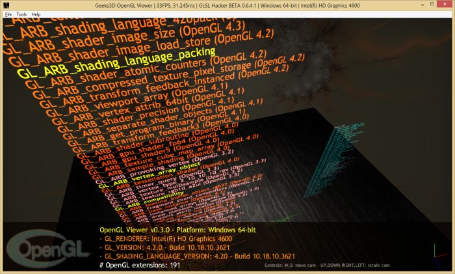This screenshot has height=274, width=455.
Task: Click the cyan extension list pyramid
Action: pyautogui.click(x=333, y=160)
